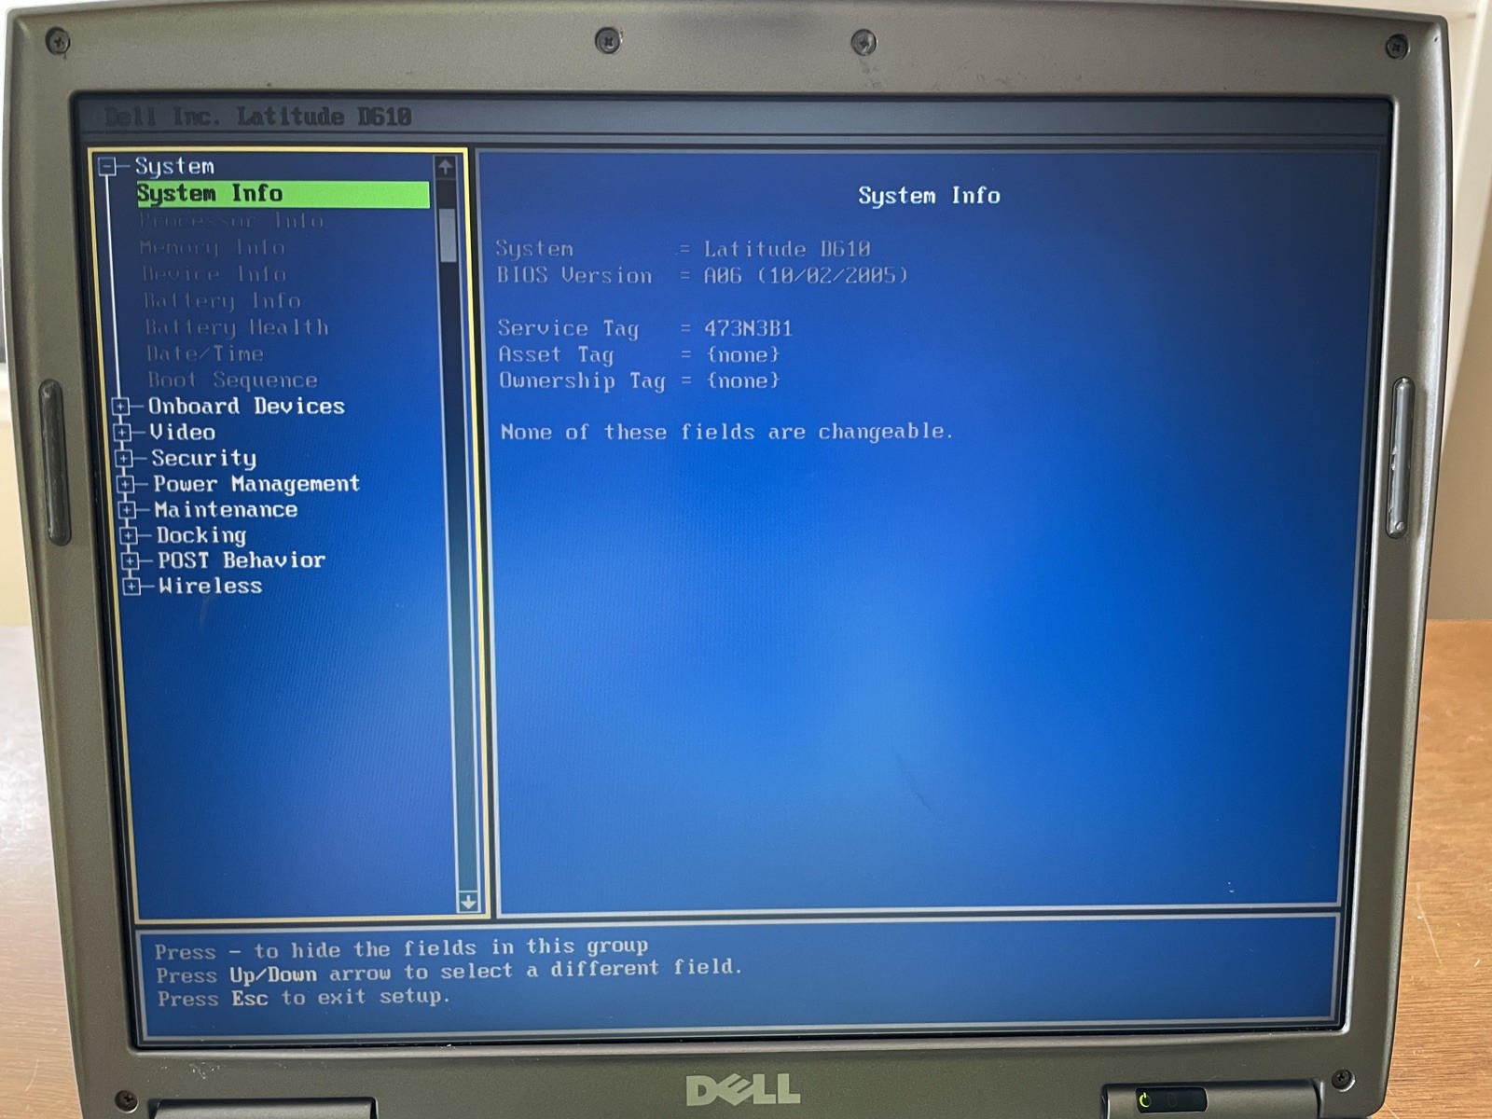Click the tree scrollbar down arrow
The image size is (1492, 1119).
click(468, 902)
